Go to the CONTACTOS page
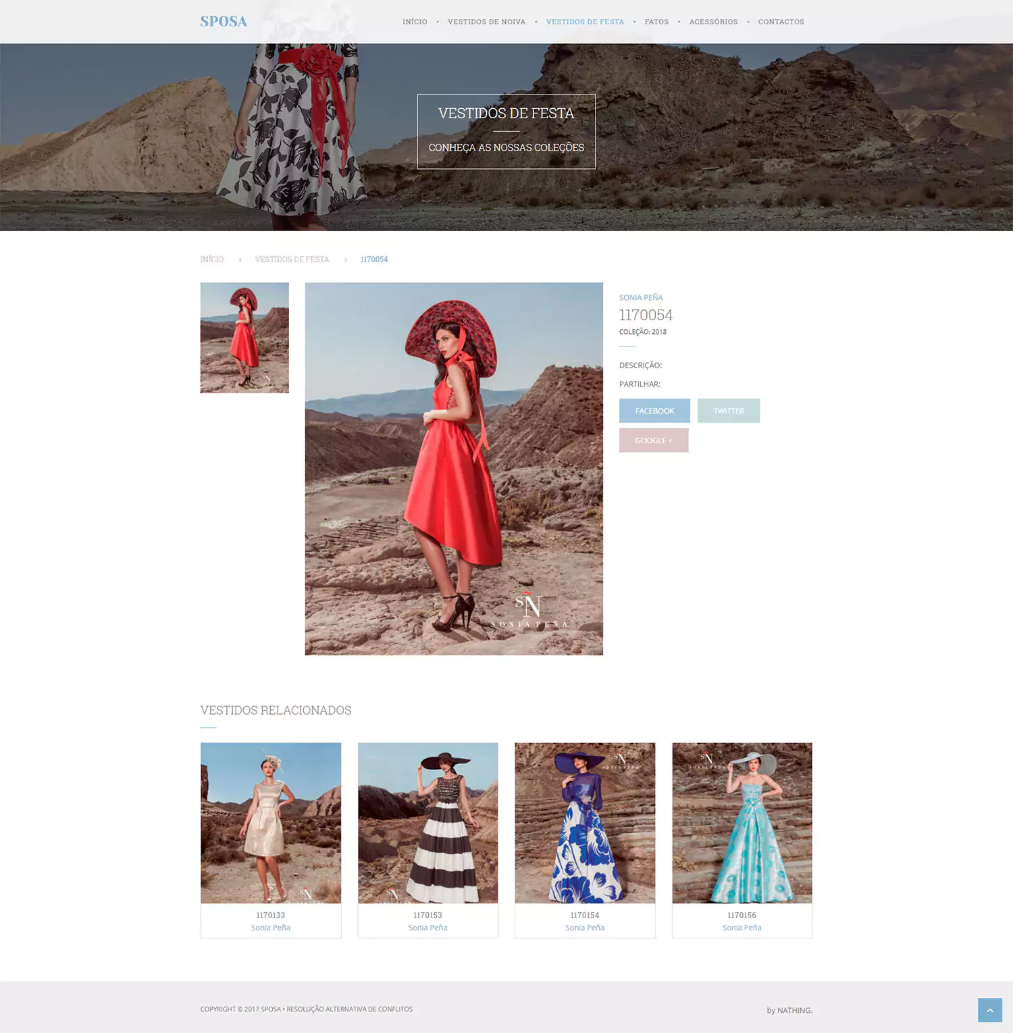 click(781, 21)
